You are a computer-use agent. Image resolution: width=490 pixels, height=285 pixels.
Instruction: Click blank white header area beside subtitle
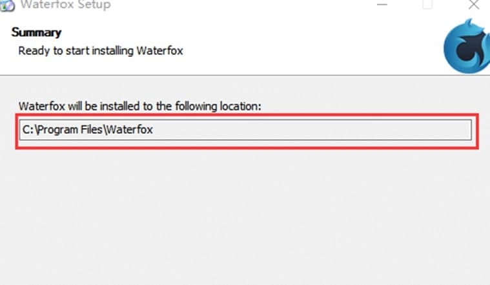pos(310,50)
